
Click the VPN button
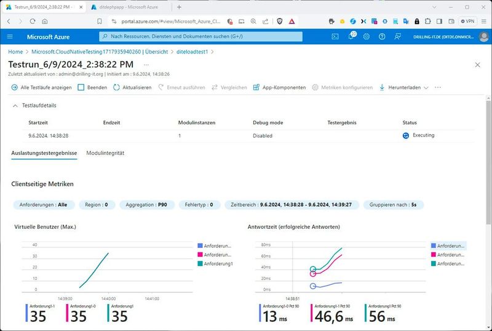tap(467, 22)
